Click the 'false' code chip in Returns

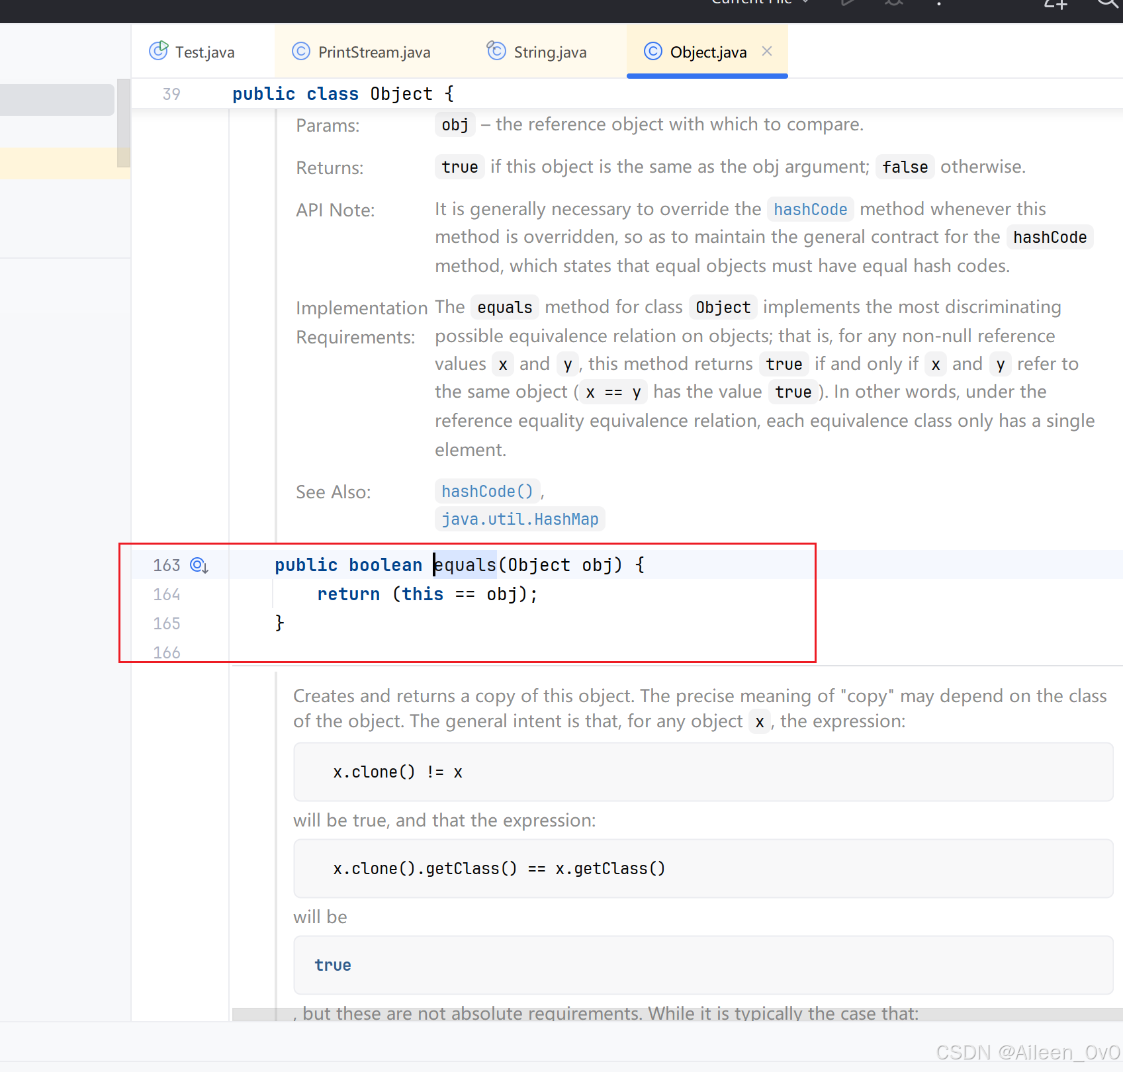905,167
